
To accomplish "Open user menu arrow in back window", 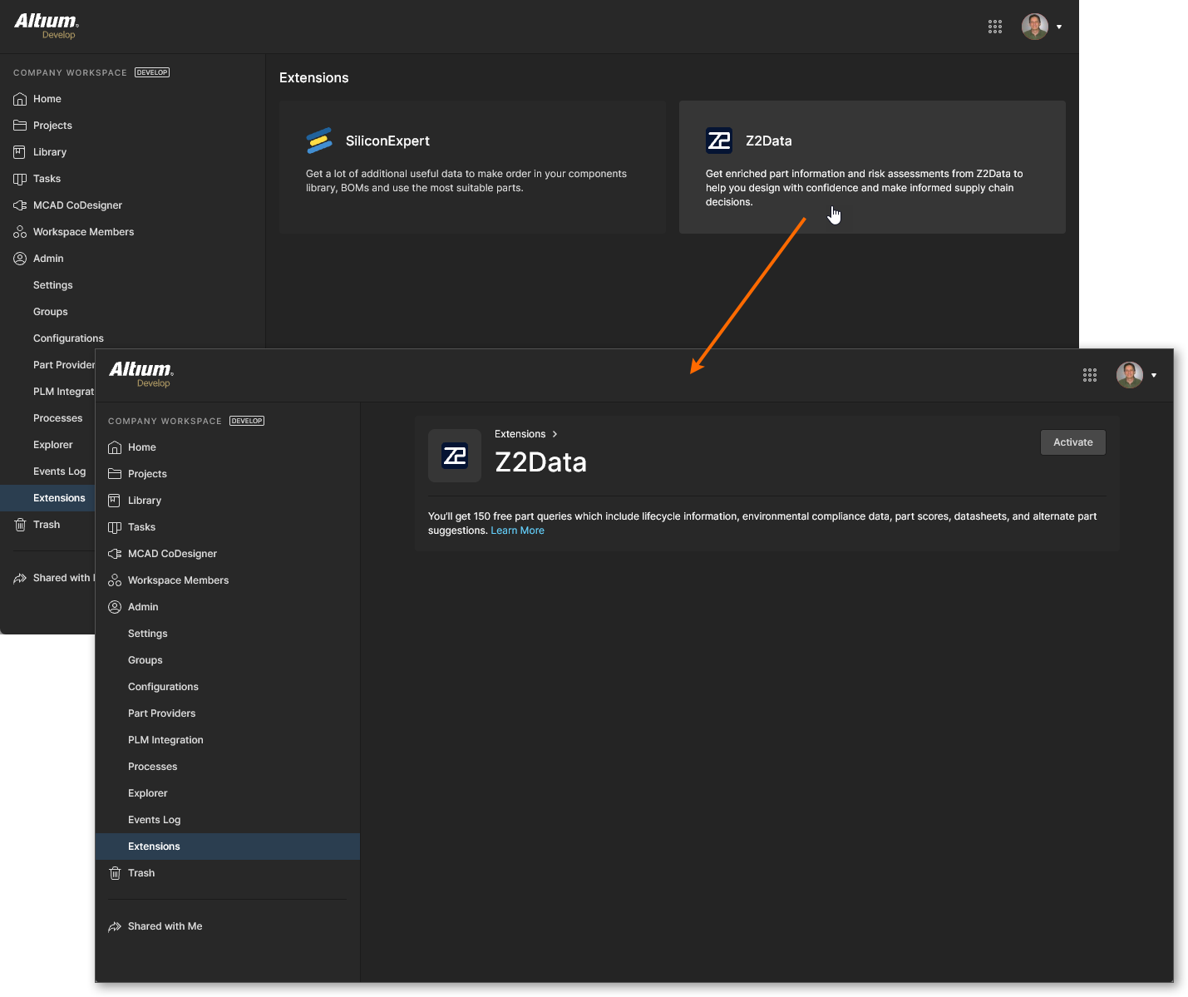I will click(x=1058, y=27).
